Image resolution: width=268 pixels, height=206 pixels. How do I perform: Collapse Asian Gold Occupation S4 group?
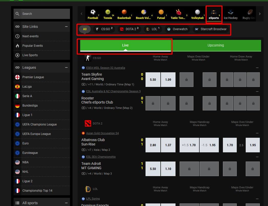pyautogui.click(x=257, y=133)
